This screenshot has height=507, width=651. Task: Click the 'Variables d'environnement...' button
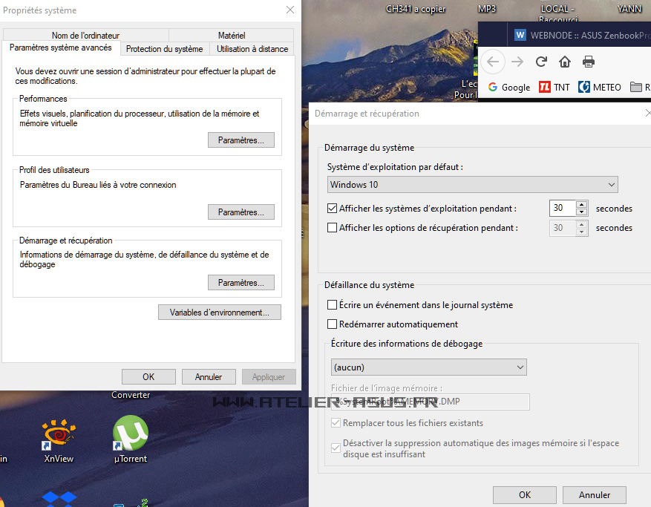[x=220, y=313]
